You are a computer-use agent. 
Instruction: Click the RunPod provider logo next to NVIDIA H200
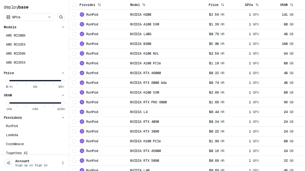click(82, 14)
